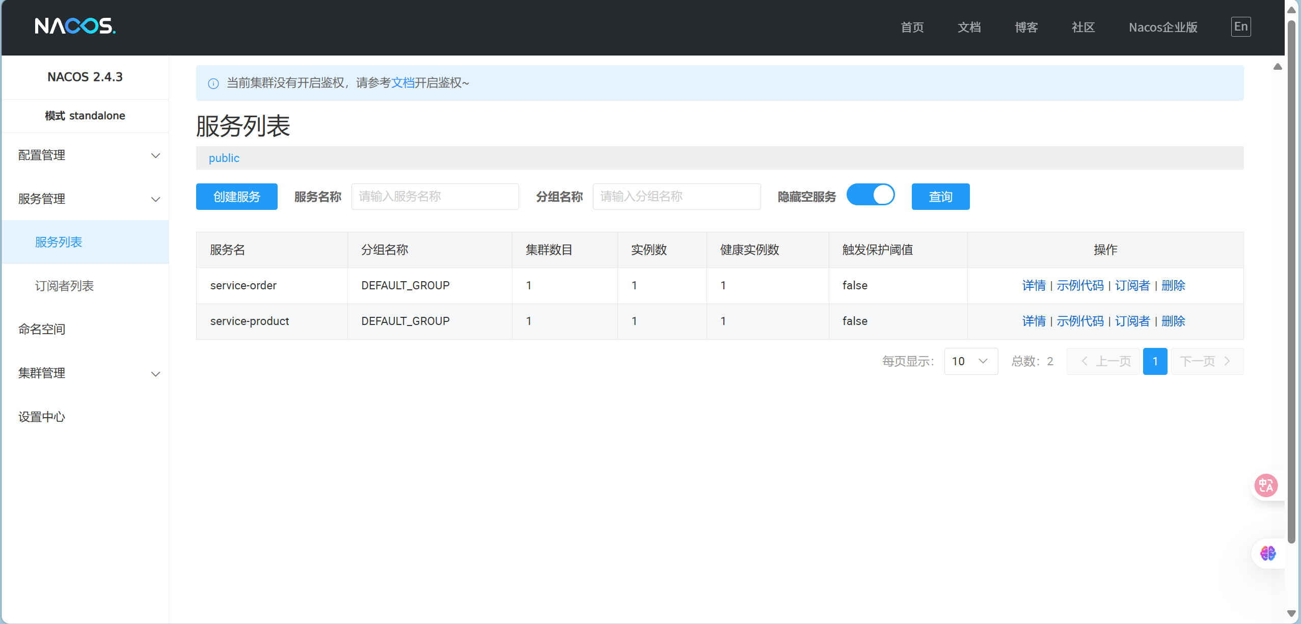Focus the 服务名称 input field

point(435,197)
